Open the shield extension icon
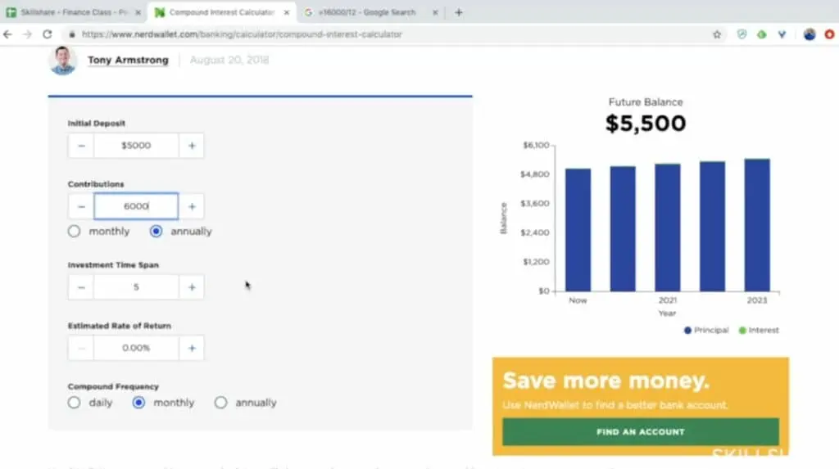Image resolution: width=839 pixels, height=469 pixels. click(741, 34)
